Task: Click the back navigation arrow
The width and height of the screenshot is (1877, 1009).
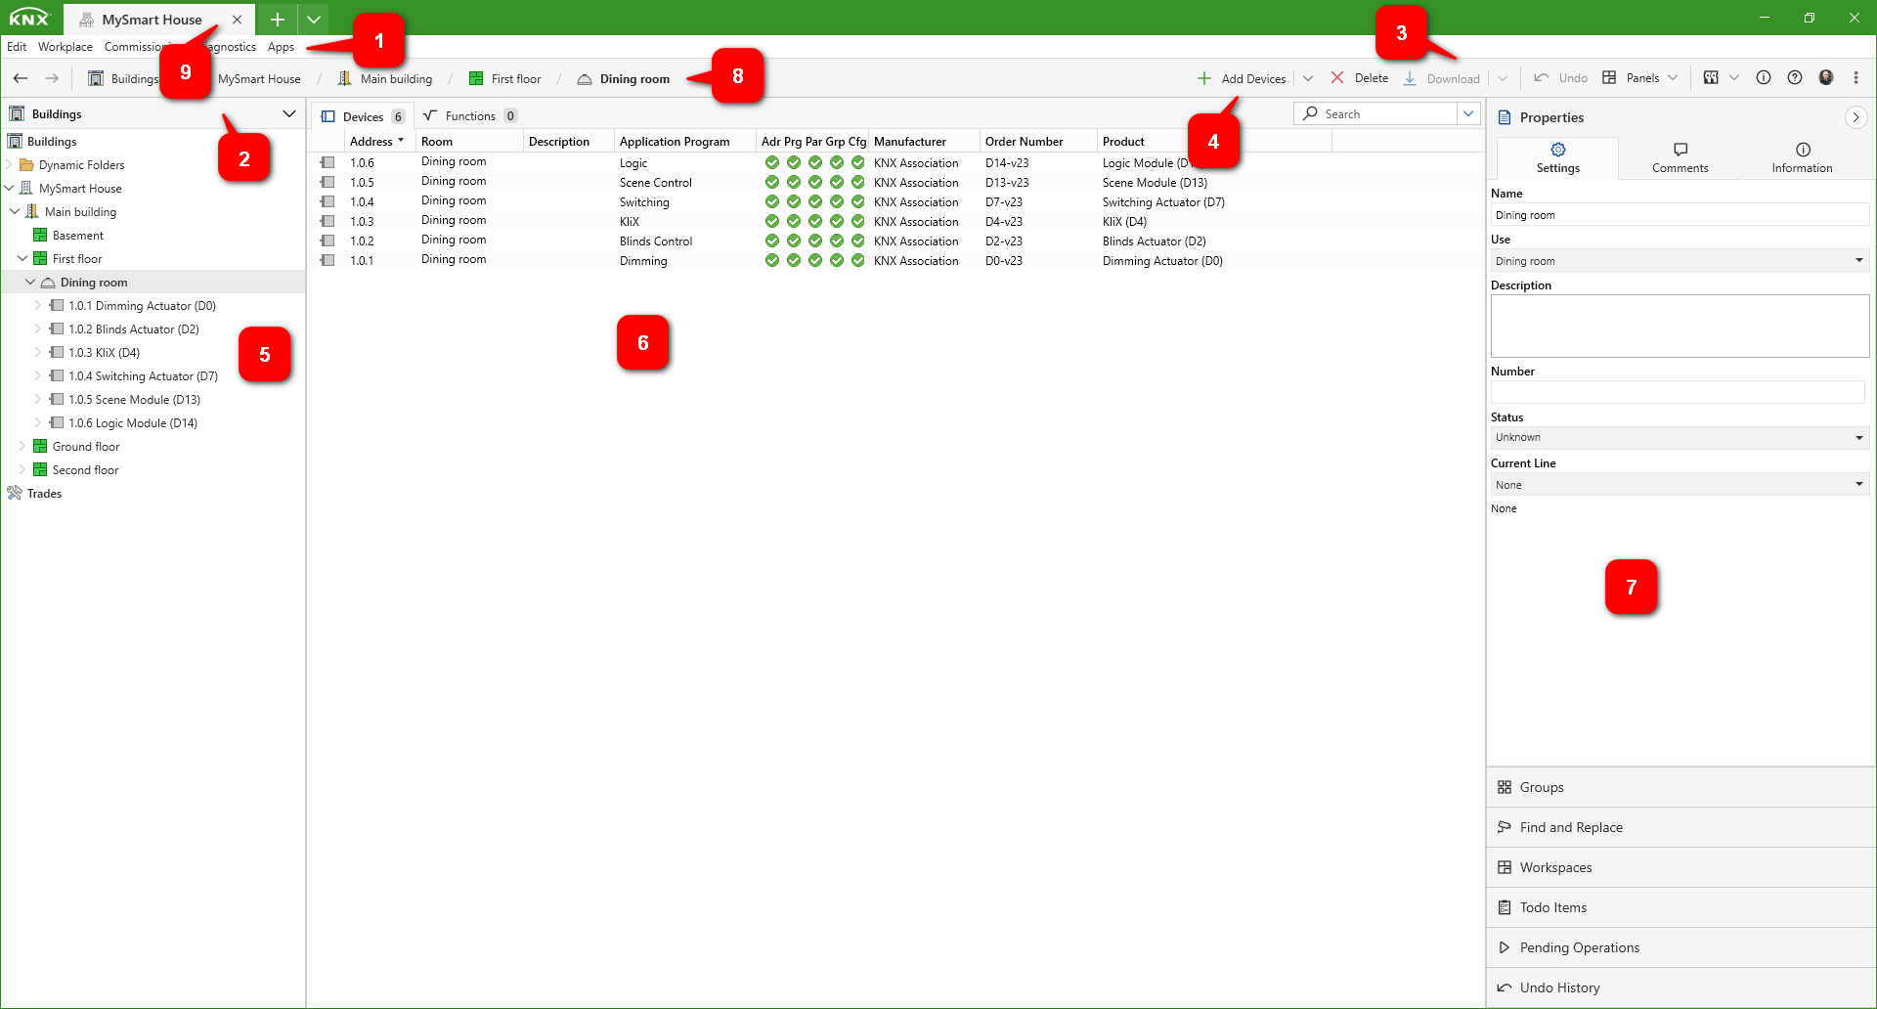Action: (21, 78)
